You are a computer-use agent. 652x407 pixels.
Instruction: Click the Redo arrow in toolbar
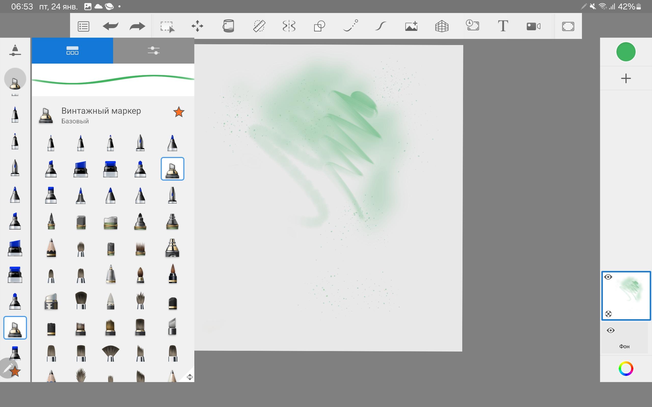tap(137, 26)
